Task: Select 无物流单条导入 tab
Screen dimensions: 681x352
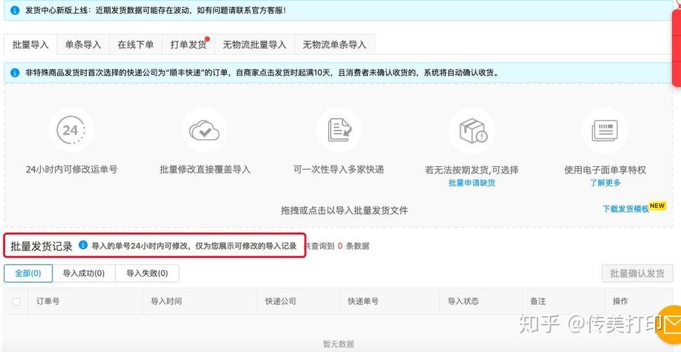Action: coord(335,44)
